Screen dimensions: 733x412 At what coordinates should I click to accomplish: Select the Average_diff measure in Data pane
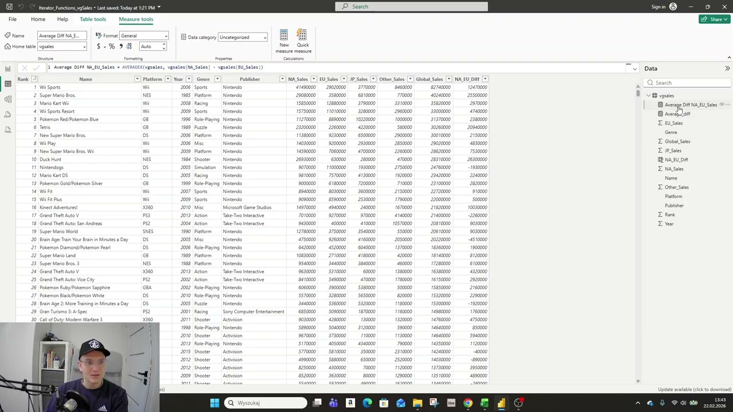[677, 114]
